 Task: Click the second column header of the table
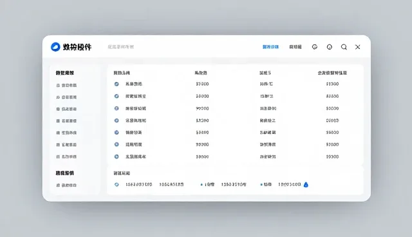coord(201,73)
